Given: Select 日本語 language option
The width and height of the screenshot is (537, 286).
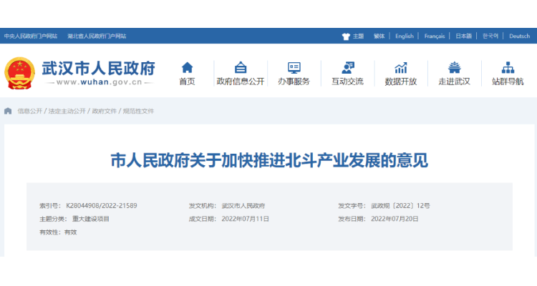Looking at the screenshot, I should coord(464,36).
